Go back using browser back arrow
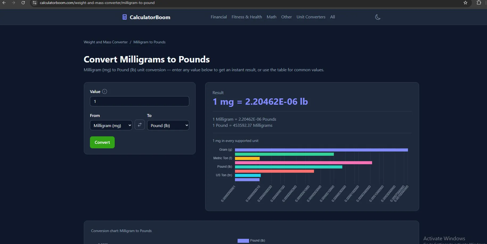The width and height of the screenshot is (487, 244). (x=4, y=3)
